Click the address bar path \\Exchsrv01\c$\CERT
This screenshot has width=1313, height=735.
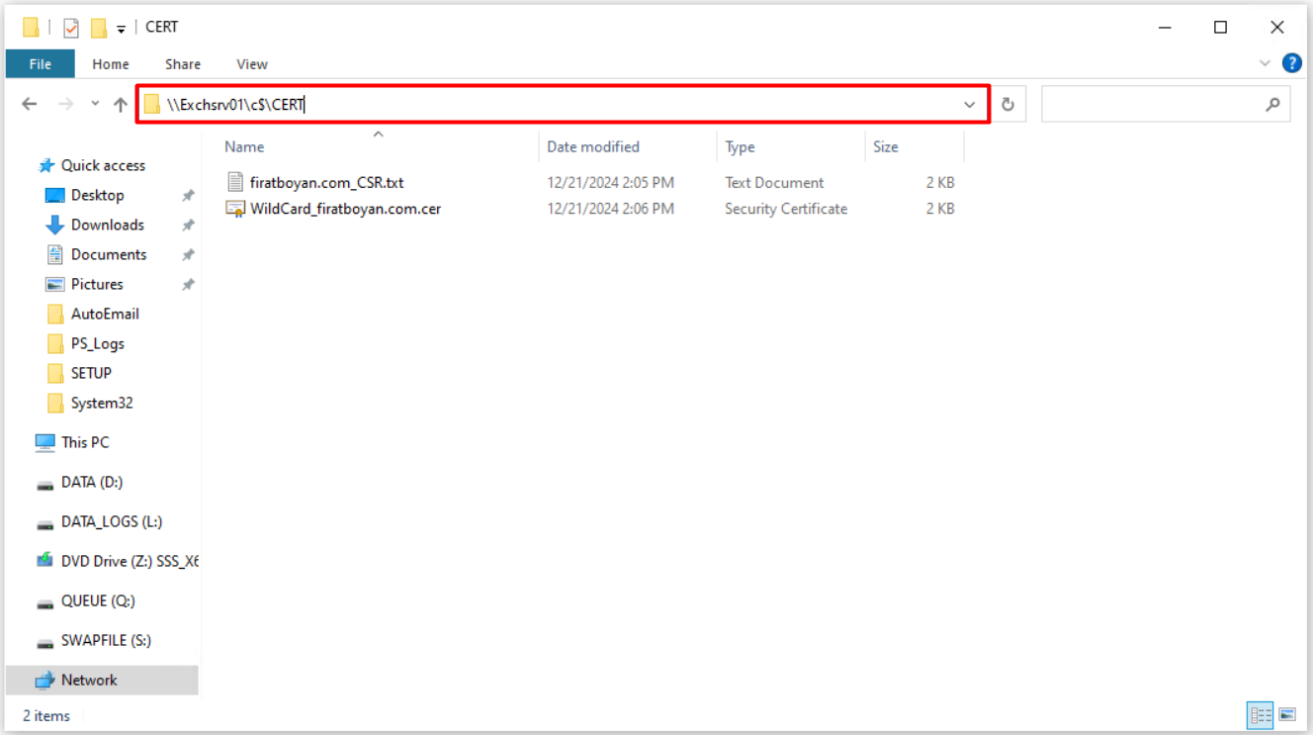[x=235, y=105]
